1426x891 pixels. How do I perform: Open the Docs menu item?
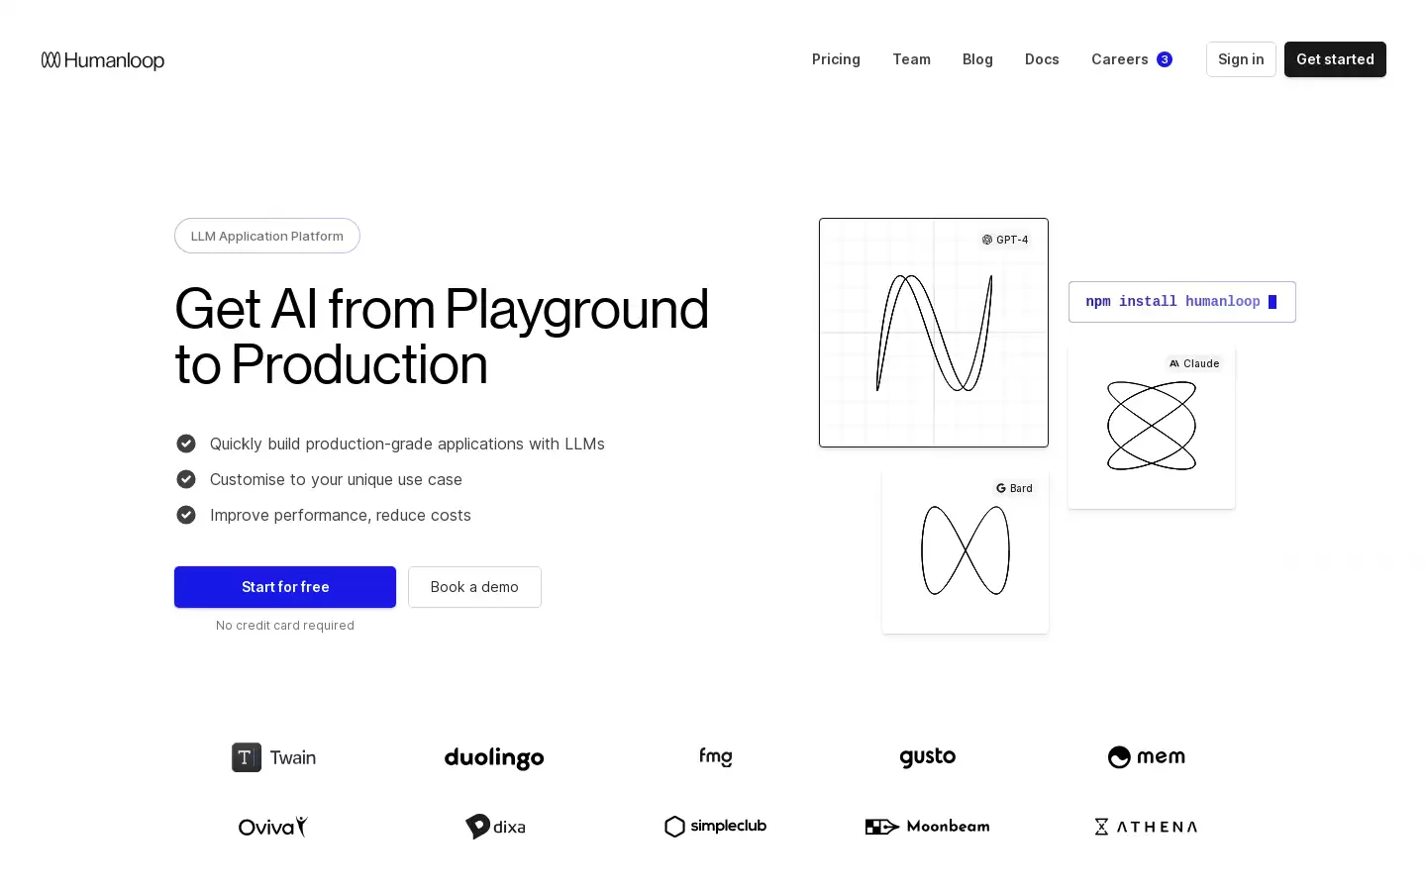click(x=1042, y=59)
